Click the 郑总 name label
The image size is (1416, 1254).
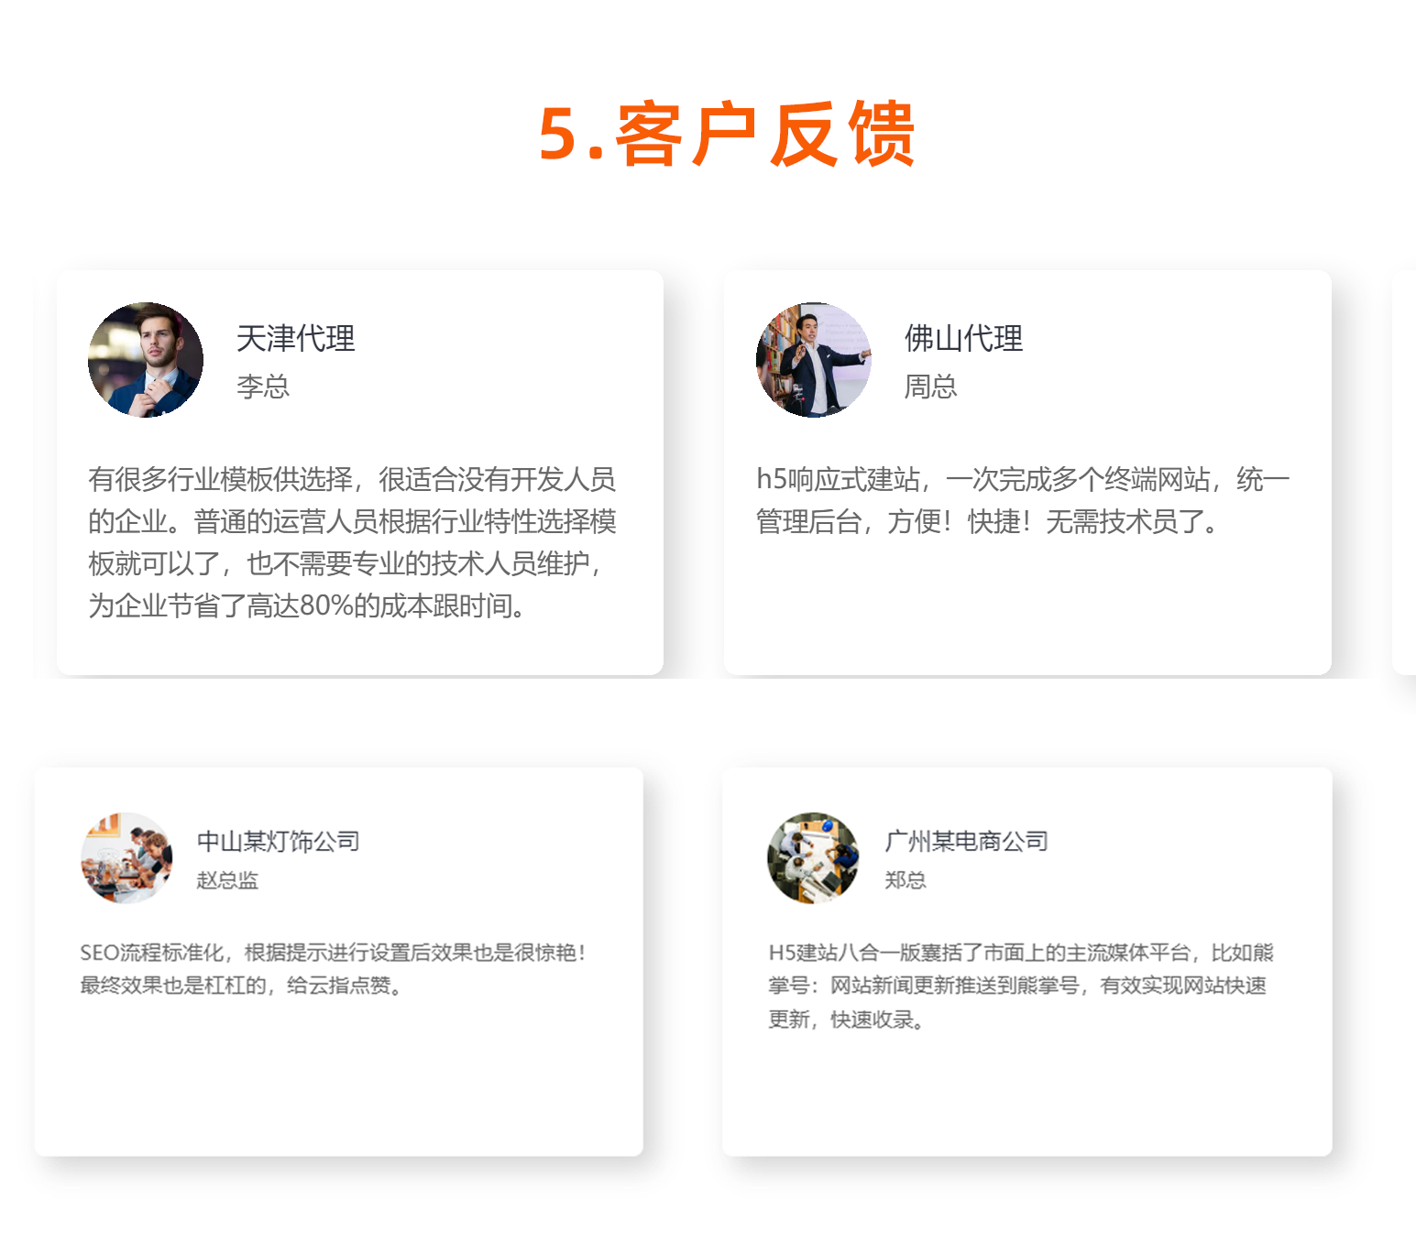(906, 880)
